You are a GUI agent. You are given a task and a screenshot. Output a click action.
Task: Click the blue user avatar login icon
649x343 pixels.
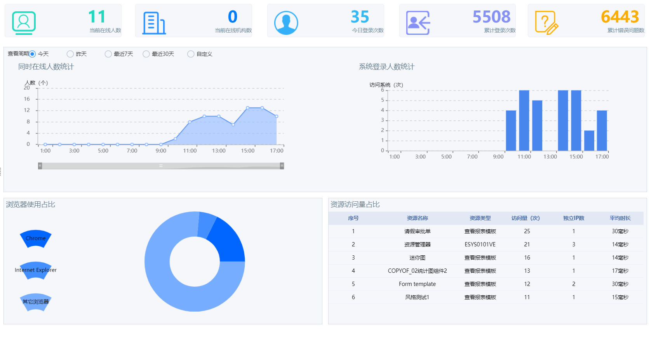point(286,23)
